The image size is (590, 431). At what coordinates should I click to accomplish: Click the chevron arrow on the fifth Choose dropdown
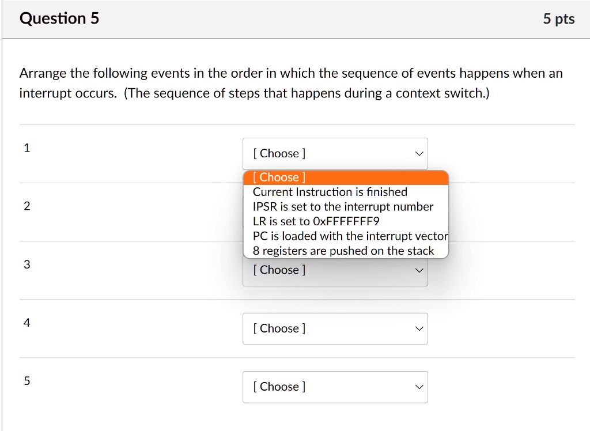click(419, 387)
